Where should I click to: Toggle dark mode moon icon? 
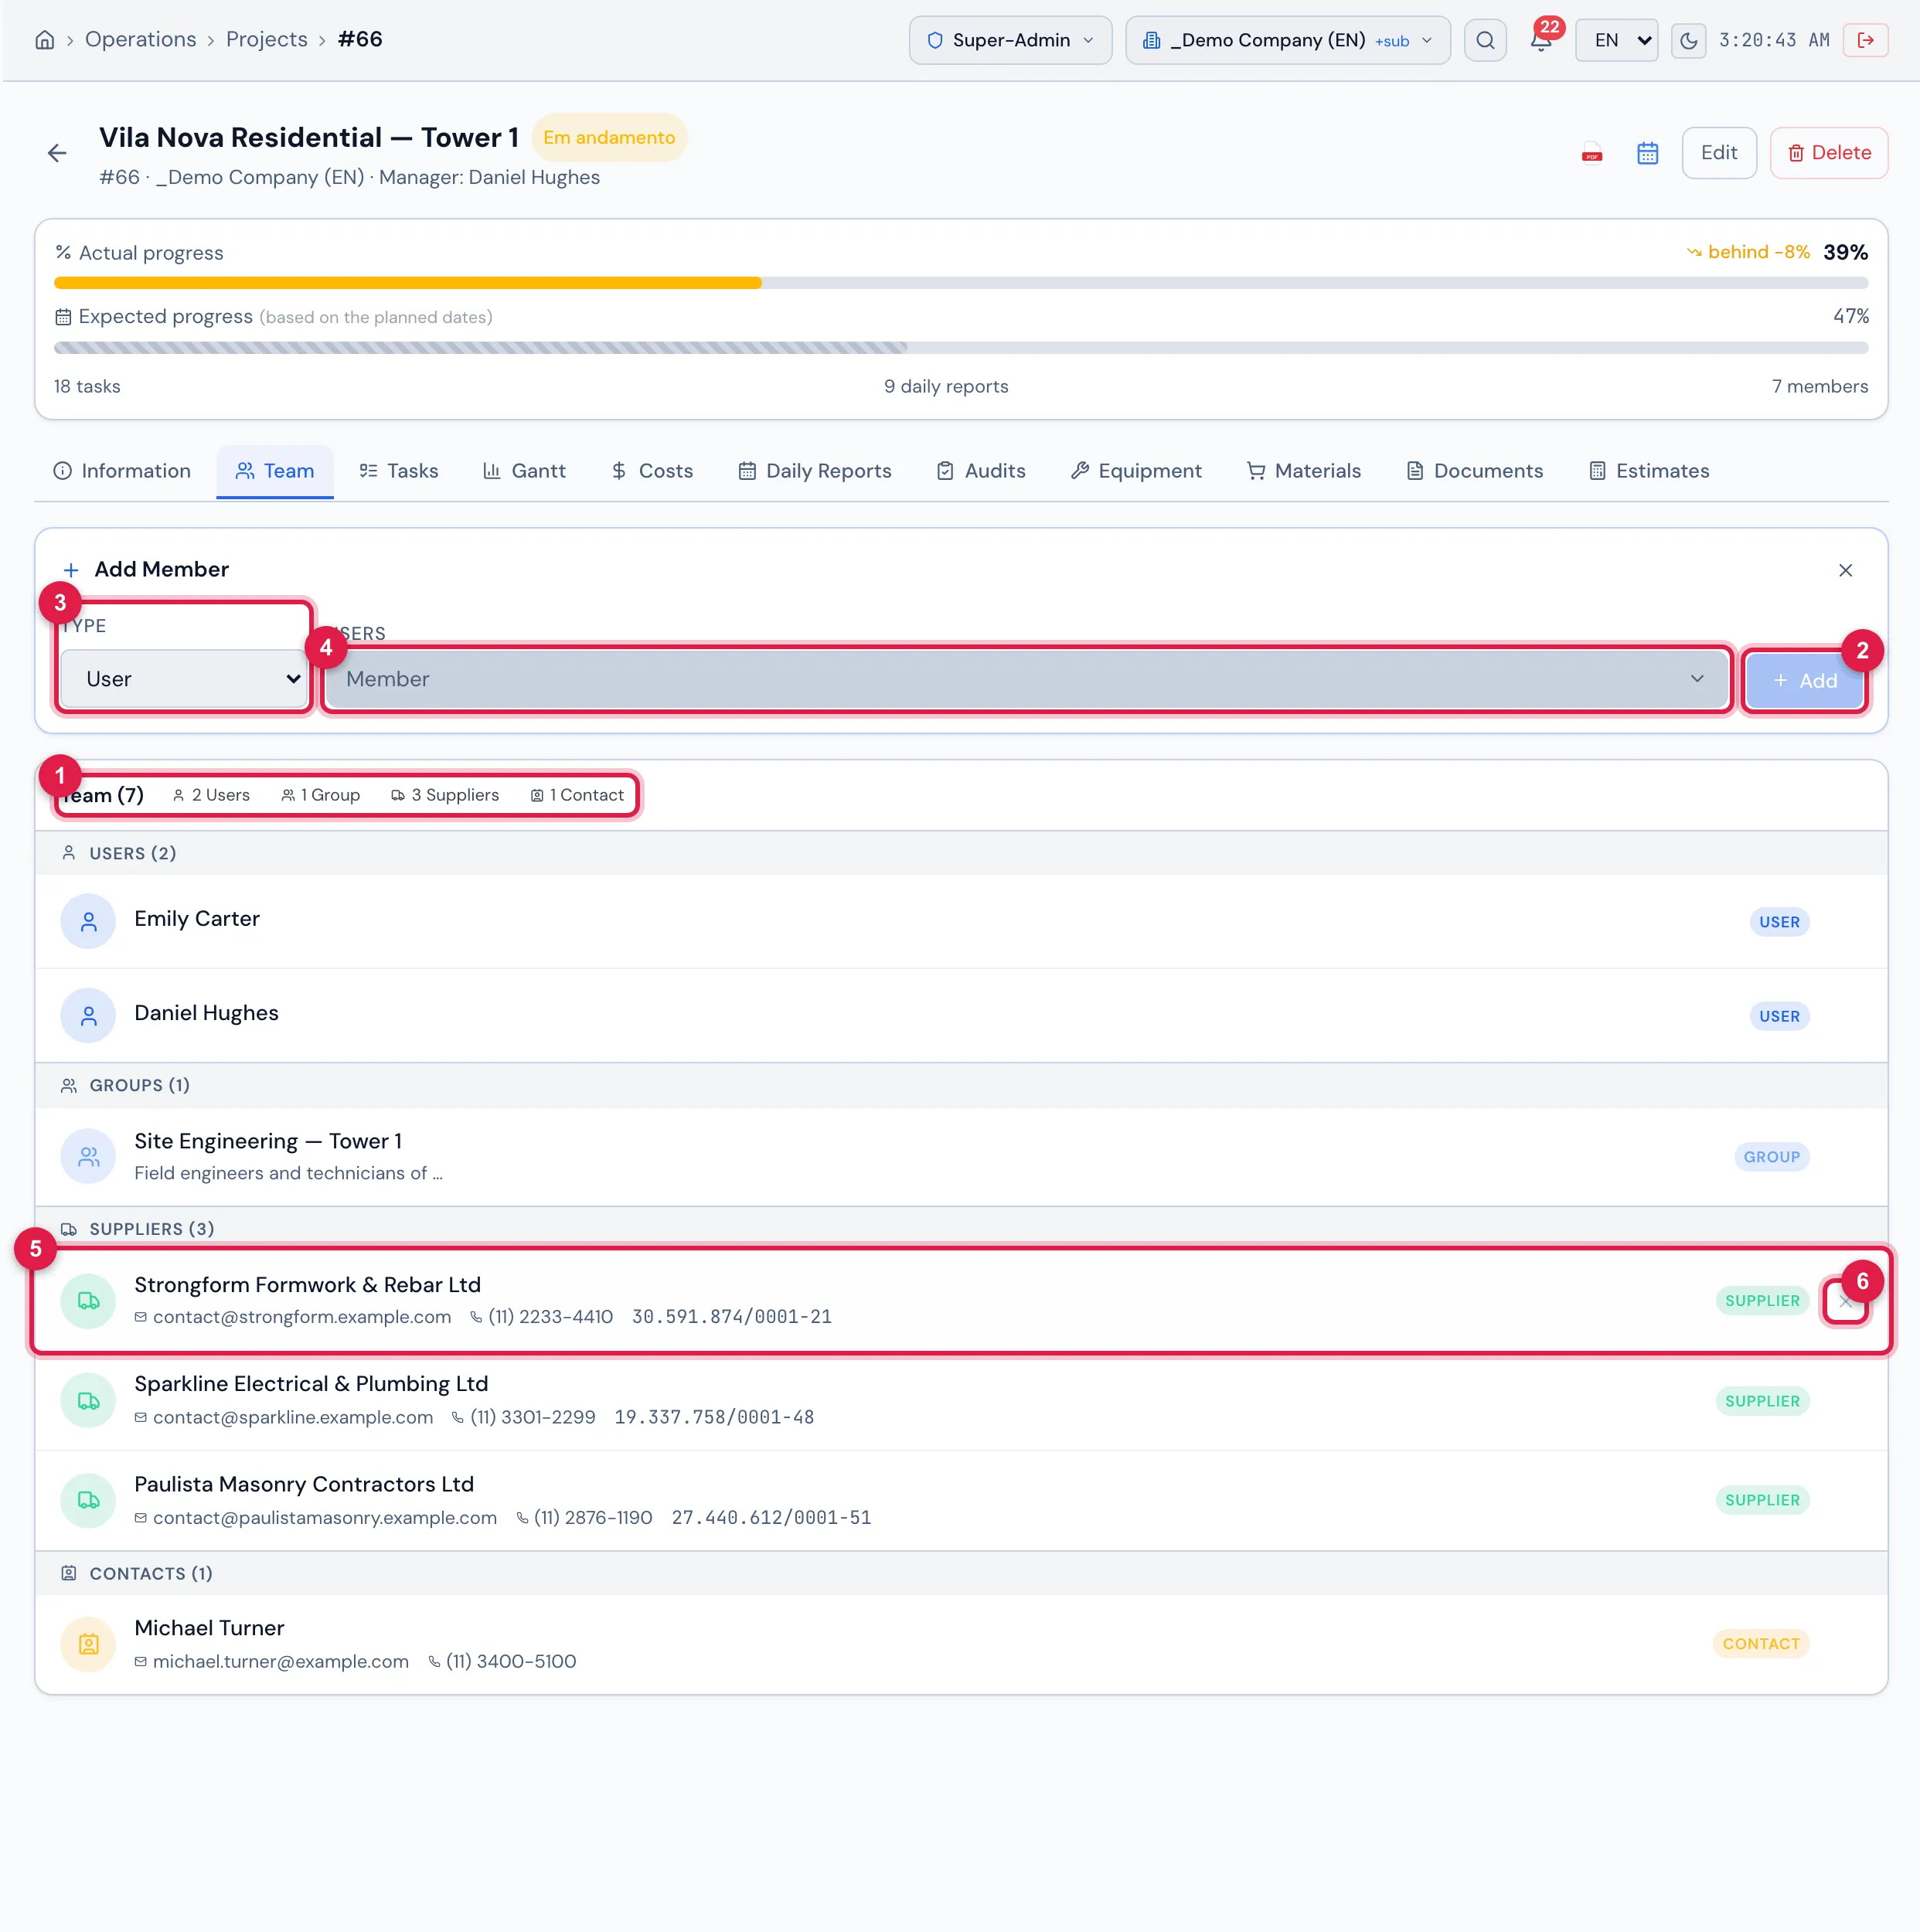(x=1688, y=40)
